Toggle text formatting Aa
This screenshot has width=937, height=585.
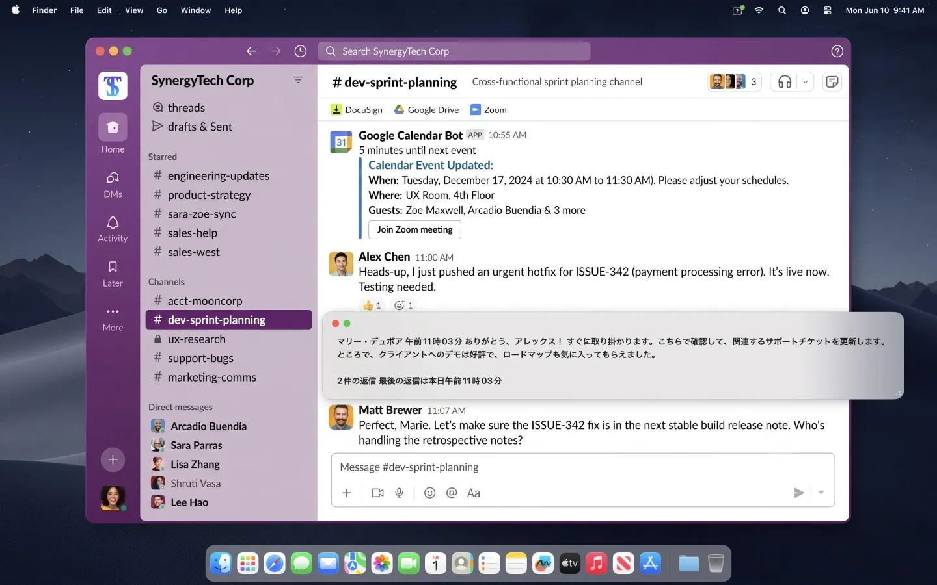click(474, 493)
